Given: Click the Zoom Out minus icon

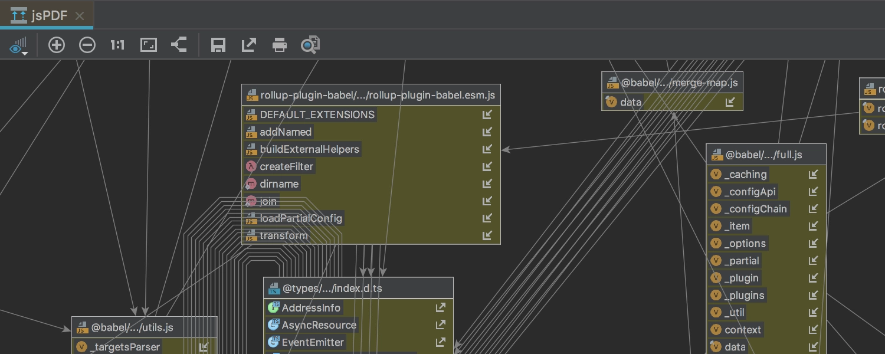Looking at the screenshot, I should tap(87, 45).
